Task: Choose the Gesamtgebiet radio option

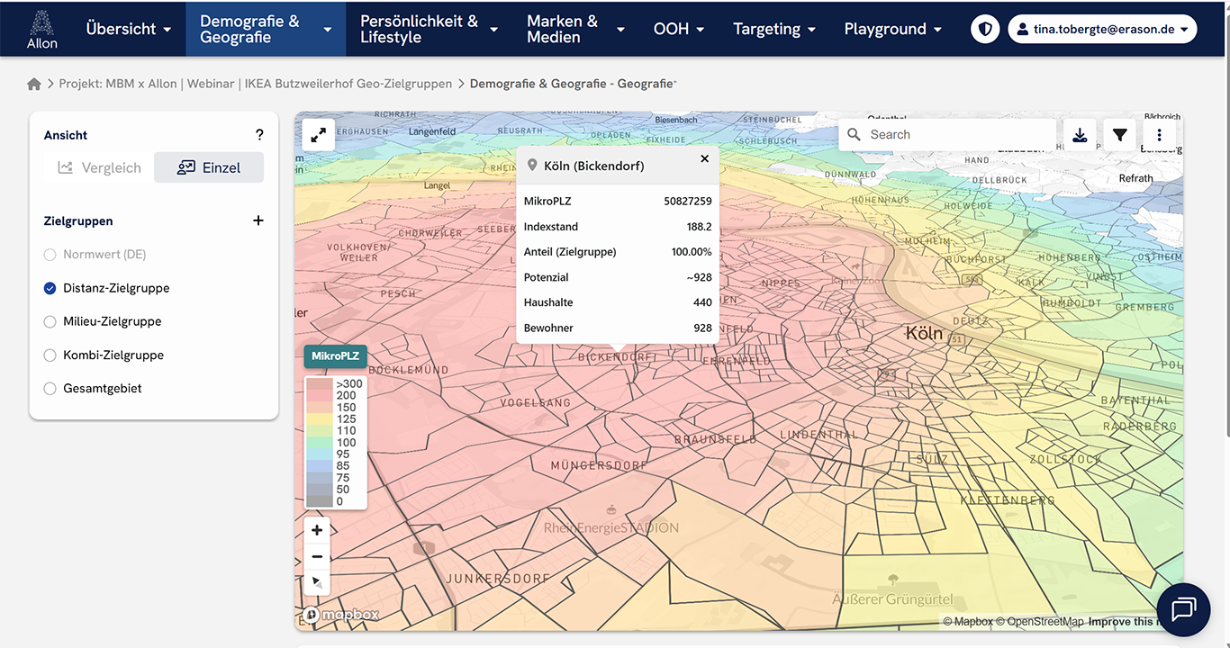Action: click(50, 388)
